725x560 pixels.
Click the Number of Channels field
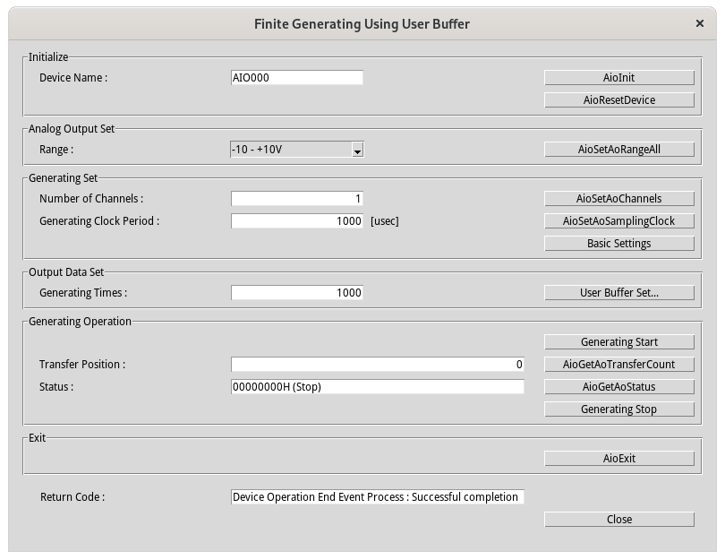(296, 199)
